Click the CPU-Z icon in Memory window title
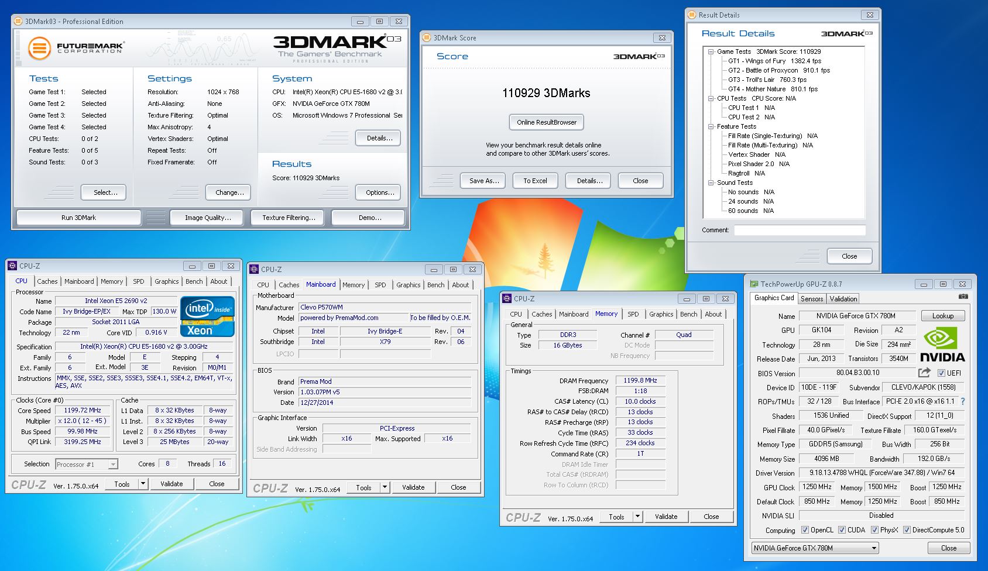Viewport: 988px width, 571px height. (x=507, y=298)
